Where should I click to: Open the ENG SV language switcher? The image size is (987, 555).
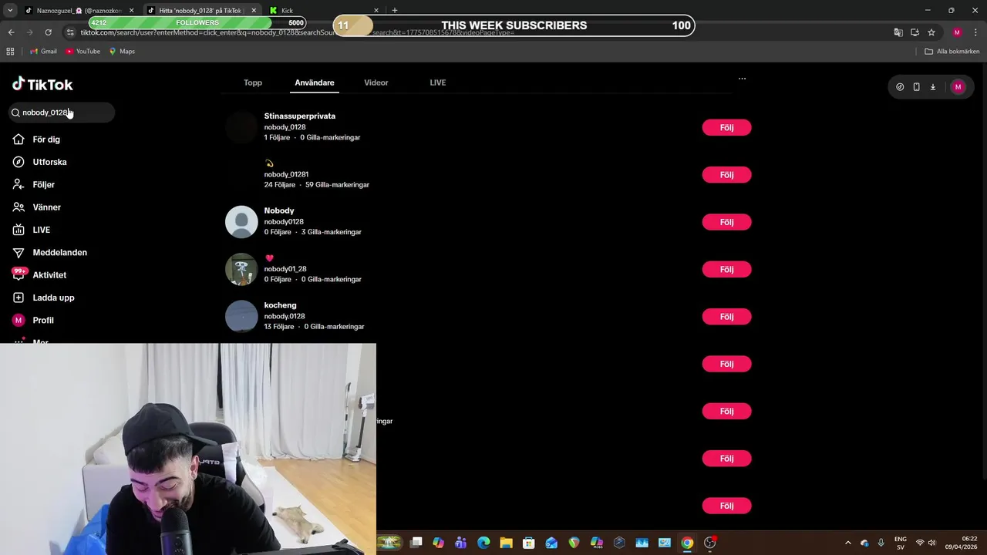point(900,543)
